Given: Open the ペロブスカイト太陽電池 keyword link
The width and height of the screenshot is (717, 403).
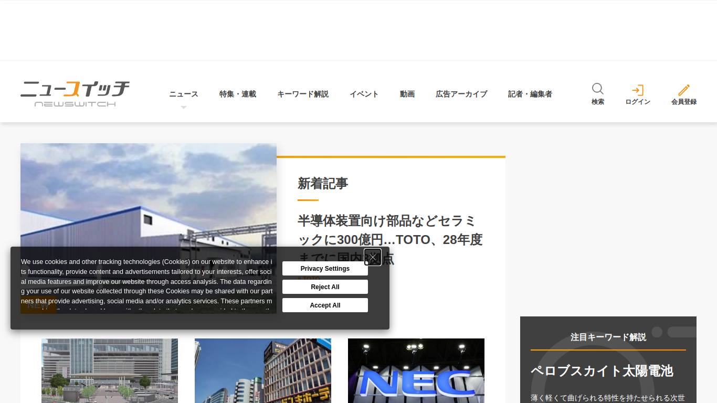Looking at the screenshot, I should click(x=602, y=371).
